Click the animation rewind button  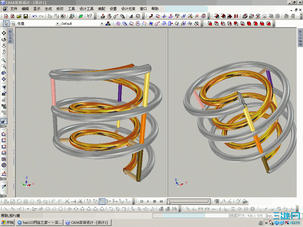coord(161,202)
